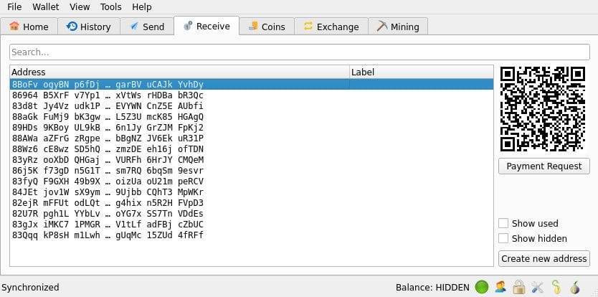The width and height of the screenshot is (598, 297).
Task: Open the Help menu
Action: 142,7
